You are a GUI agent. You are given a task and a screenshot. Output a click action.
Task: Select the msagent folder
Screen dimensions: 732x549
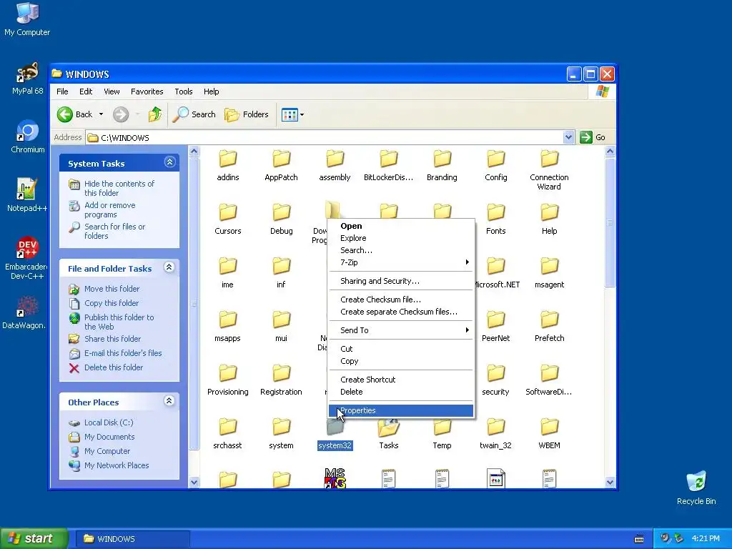click(x=550, y=273)
